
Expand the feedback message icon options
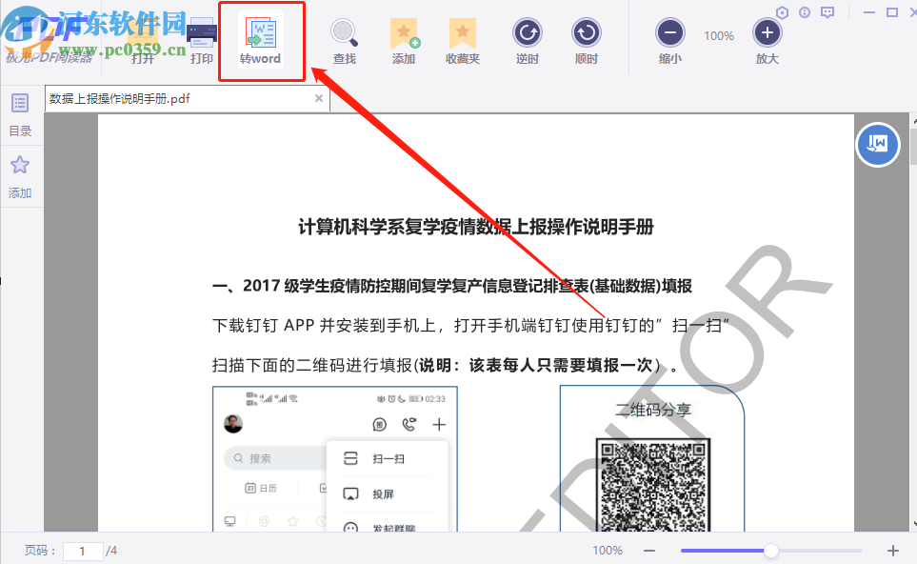(827, 11)
